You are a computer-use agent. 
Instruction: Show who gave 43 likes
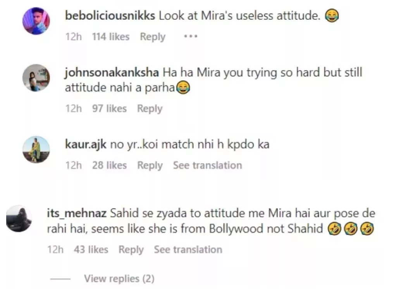pyautogui.click(x=91, y=249)
